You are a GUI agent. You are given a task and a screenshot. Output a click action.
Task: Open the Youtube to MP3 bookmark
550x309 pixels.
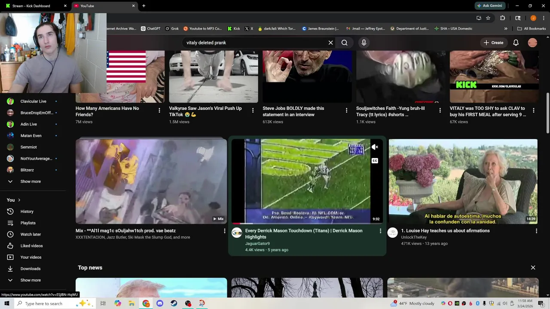(202, 29)
